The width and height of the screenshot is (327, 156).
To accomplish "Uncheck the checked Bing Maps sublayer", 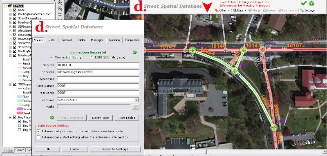I will (x=19, y=121).
